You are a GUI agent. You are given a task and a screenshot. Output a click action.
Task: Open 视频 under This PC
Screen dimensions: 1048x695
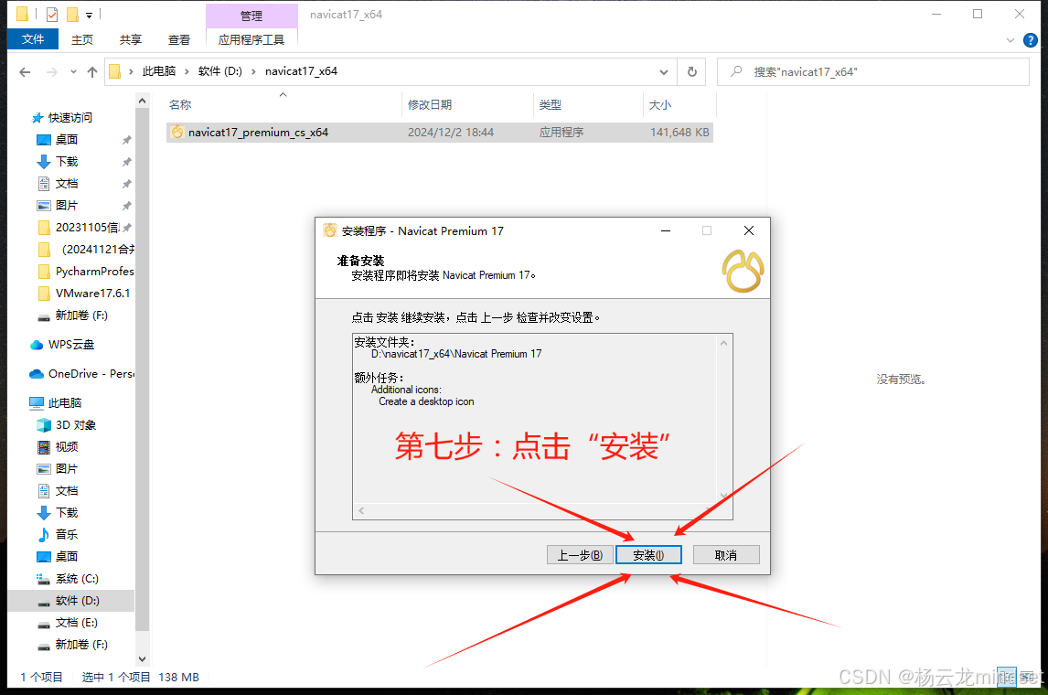[x=66, y=447]
